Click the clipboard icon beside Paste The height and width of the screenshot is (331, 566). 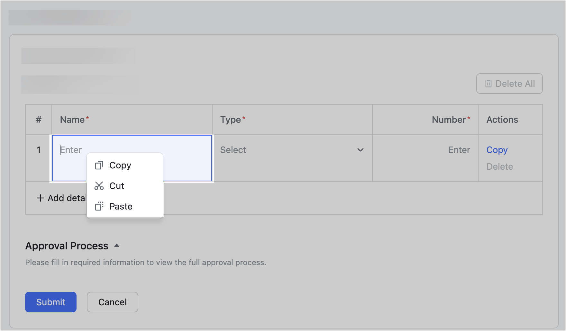[x=98, y=206]
